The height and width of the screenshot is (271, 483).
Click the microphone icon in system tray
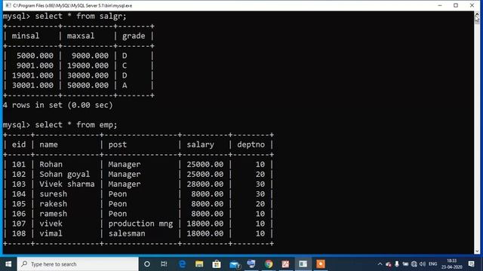point(397,264)
